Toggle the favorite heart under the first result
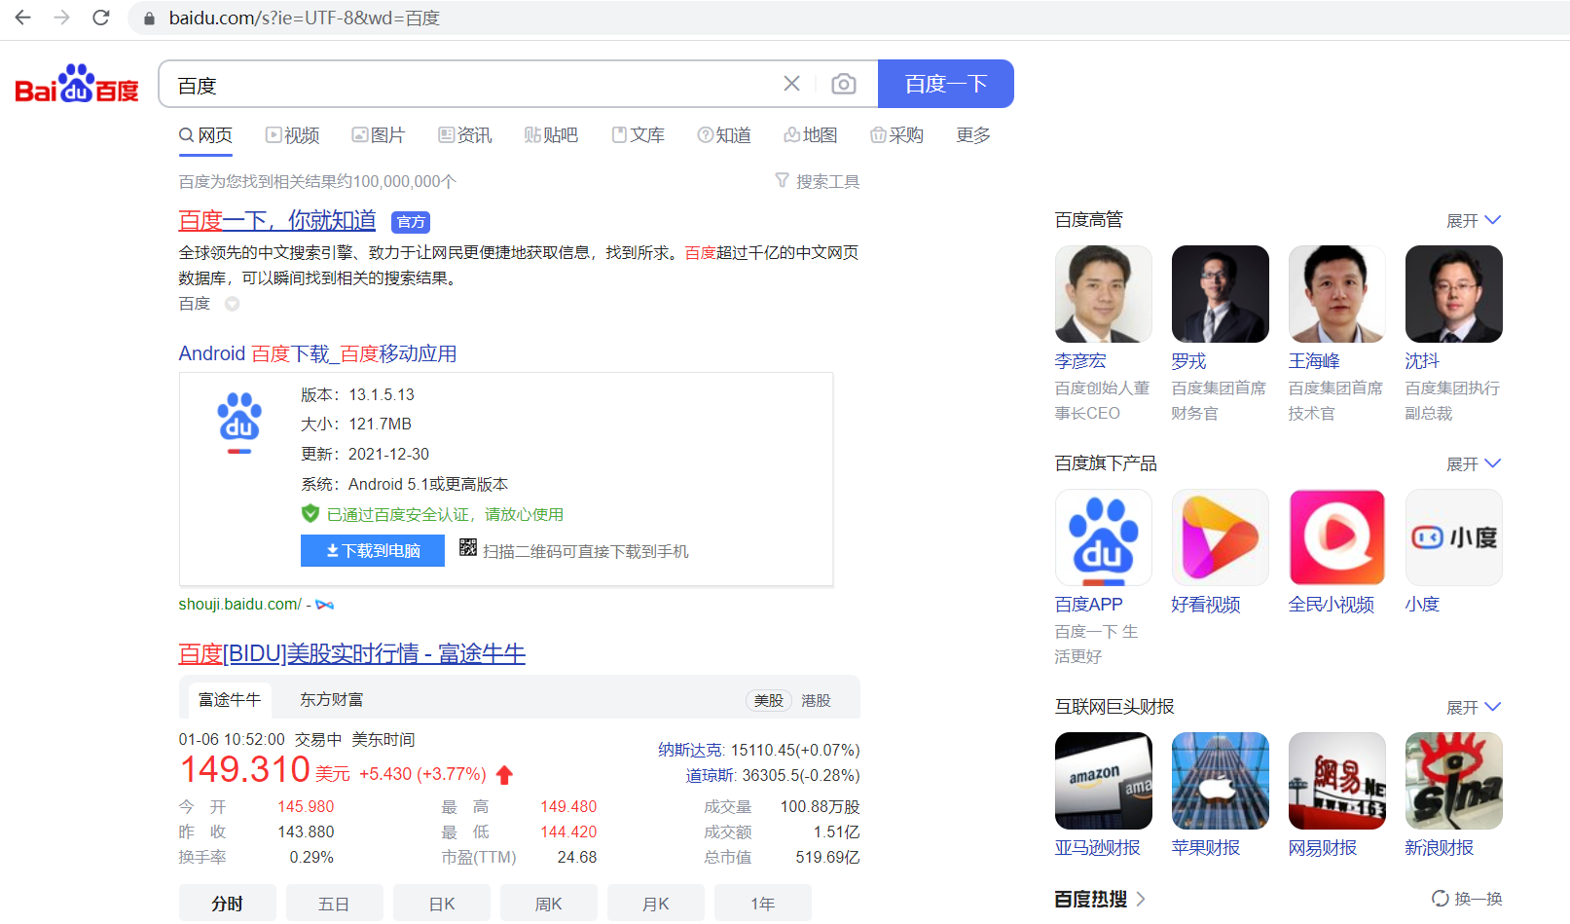This screenshot has height=924, width=1570. [232, 303]
